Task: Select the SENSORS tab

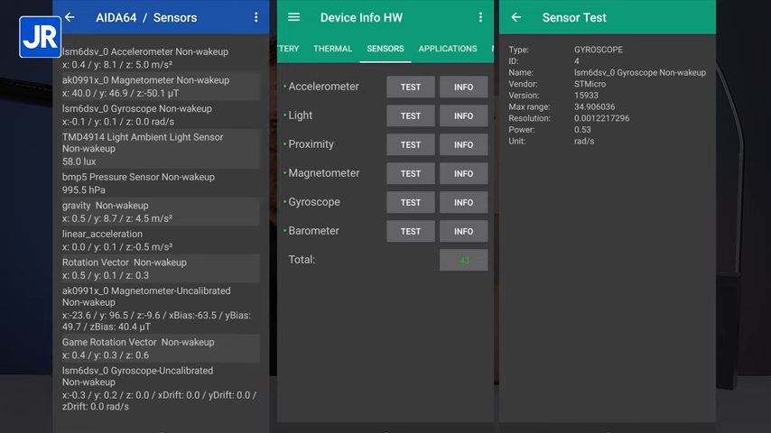Action: pos(385,49)
